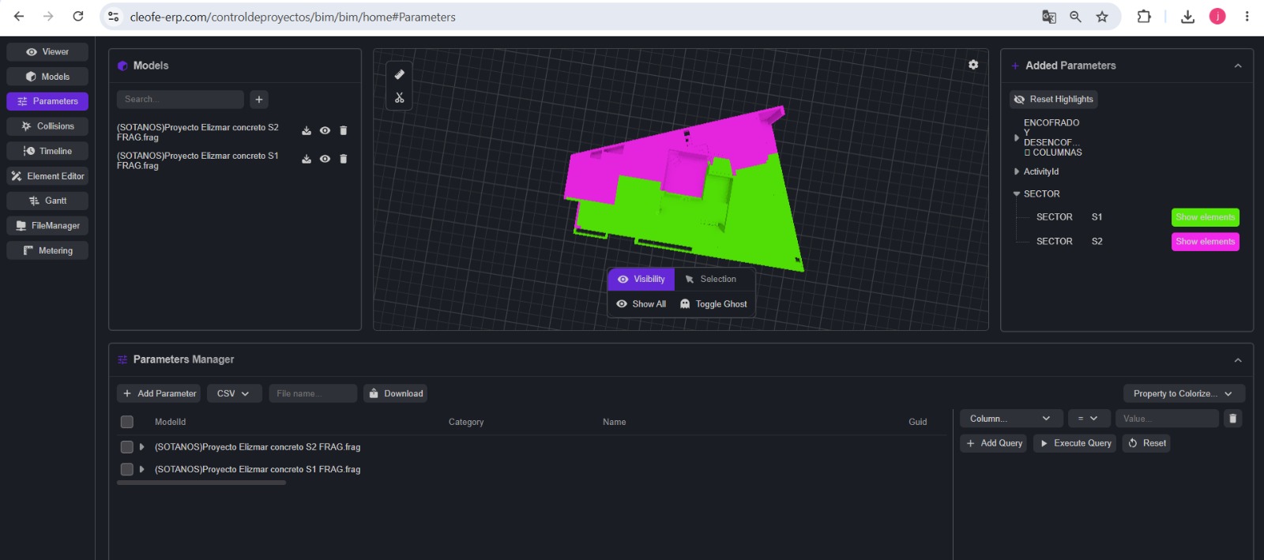Screen dimensions: 1264x560
Task: Expand the ActivityId parameter
Action: tap(1017, 171)
